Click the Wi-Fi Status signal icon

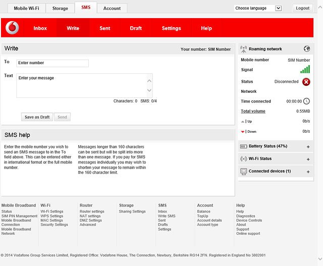[x=243, y=159]
